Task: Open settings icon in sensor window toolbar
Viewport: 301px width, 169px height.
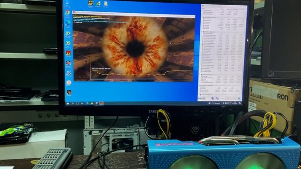Action: pyautogui.click(x=239, y=99)
